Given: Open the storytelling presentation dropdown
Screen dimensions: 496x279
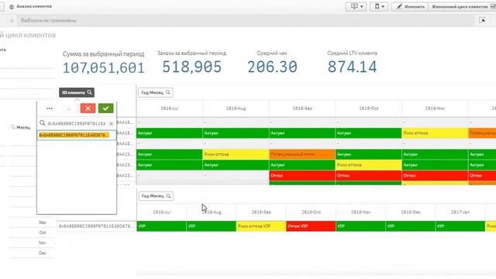Looking at the screenshot, I should point(356,6).
